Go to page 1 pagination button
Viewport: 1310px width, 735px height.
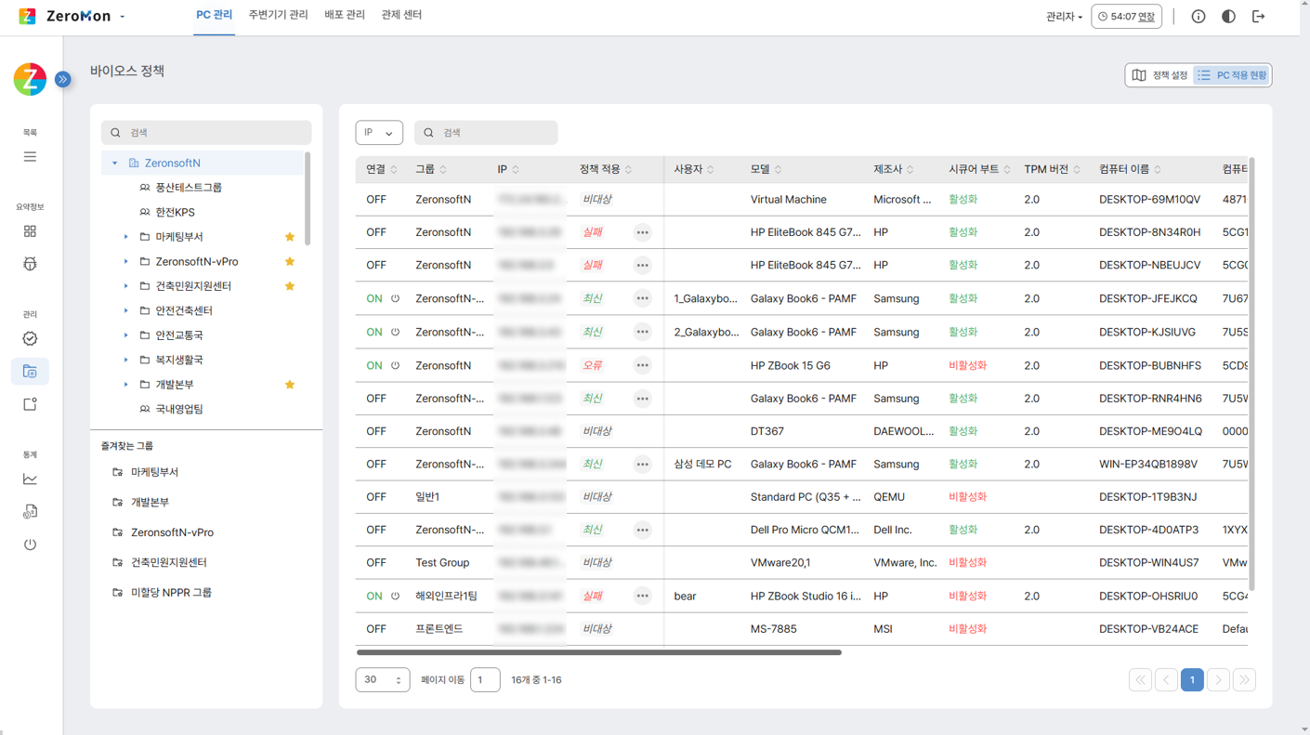(1192, 680)
